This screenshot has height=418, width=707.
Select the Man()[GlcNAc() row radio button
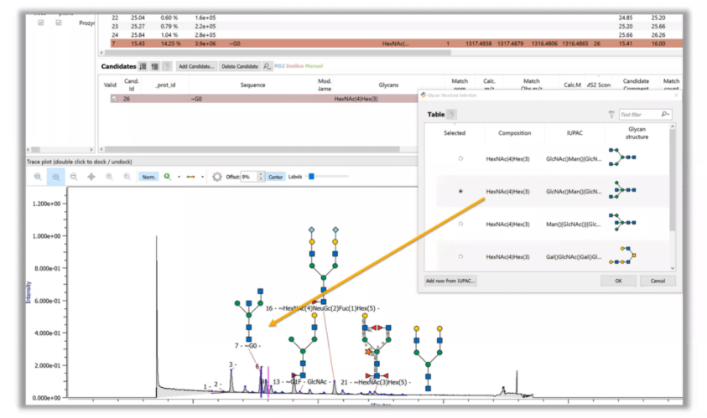tap(460, 224)
